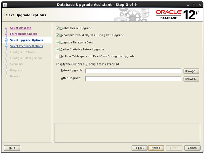The image size is (205, 154).
Task: Uncheck Recompile Invalid Objects During Post Upgrade
Action: pyautogui.click(x=58, y=35)
